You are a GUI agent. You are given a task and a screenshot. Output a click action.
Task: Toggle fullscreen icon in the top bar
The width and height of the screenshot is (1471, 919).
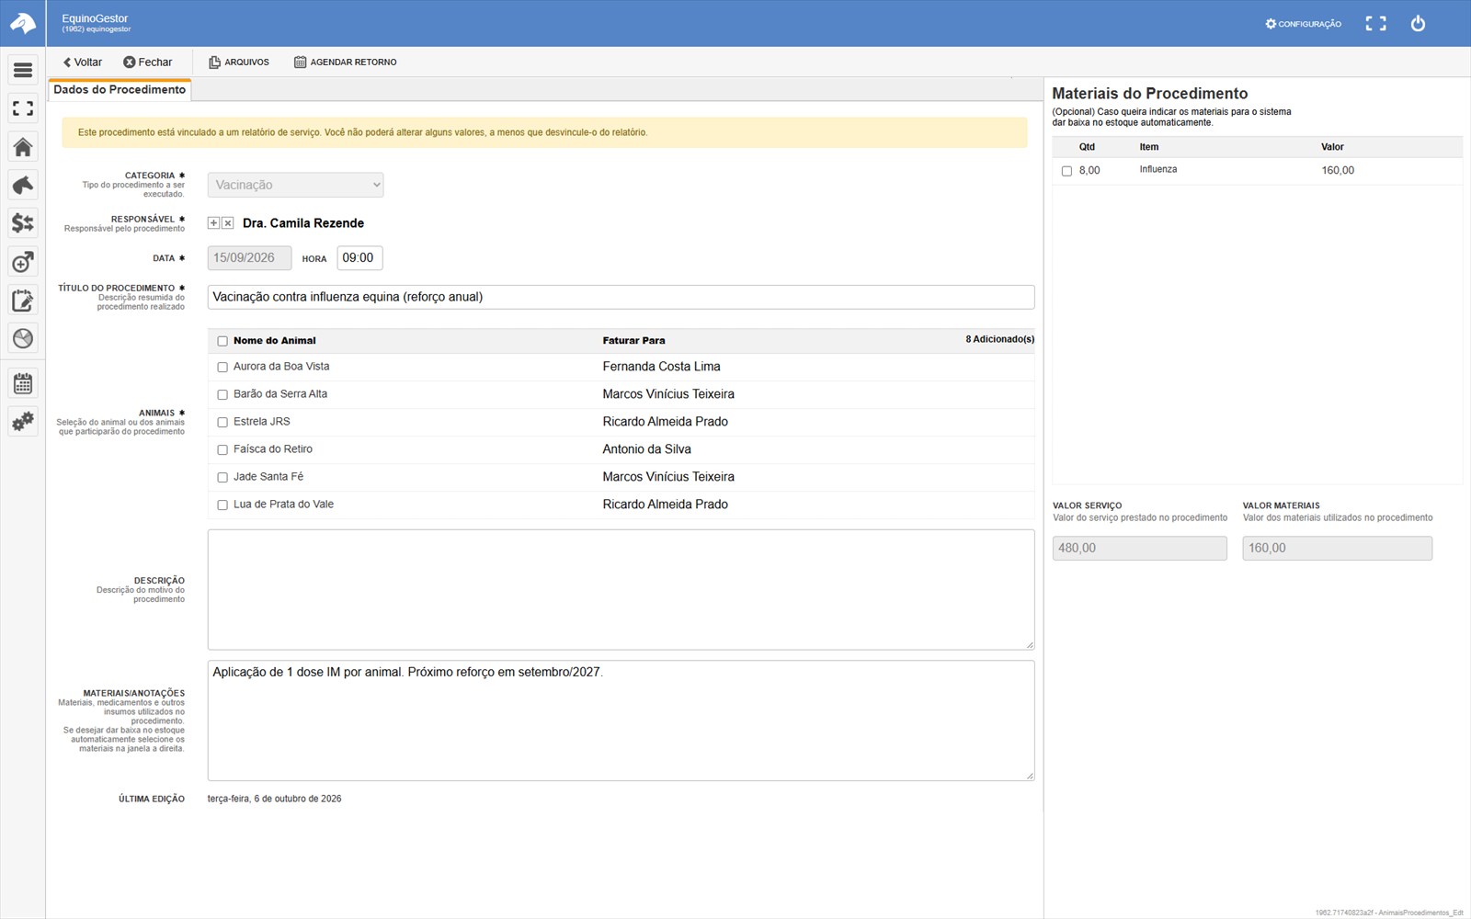(1375, 24)
